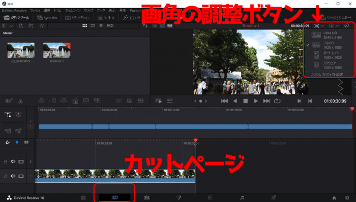Expand the timeline selector dropdown arrow
The width and height of the screenshot is (356, 202).
click(337, 26)
